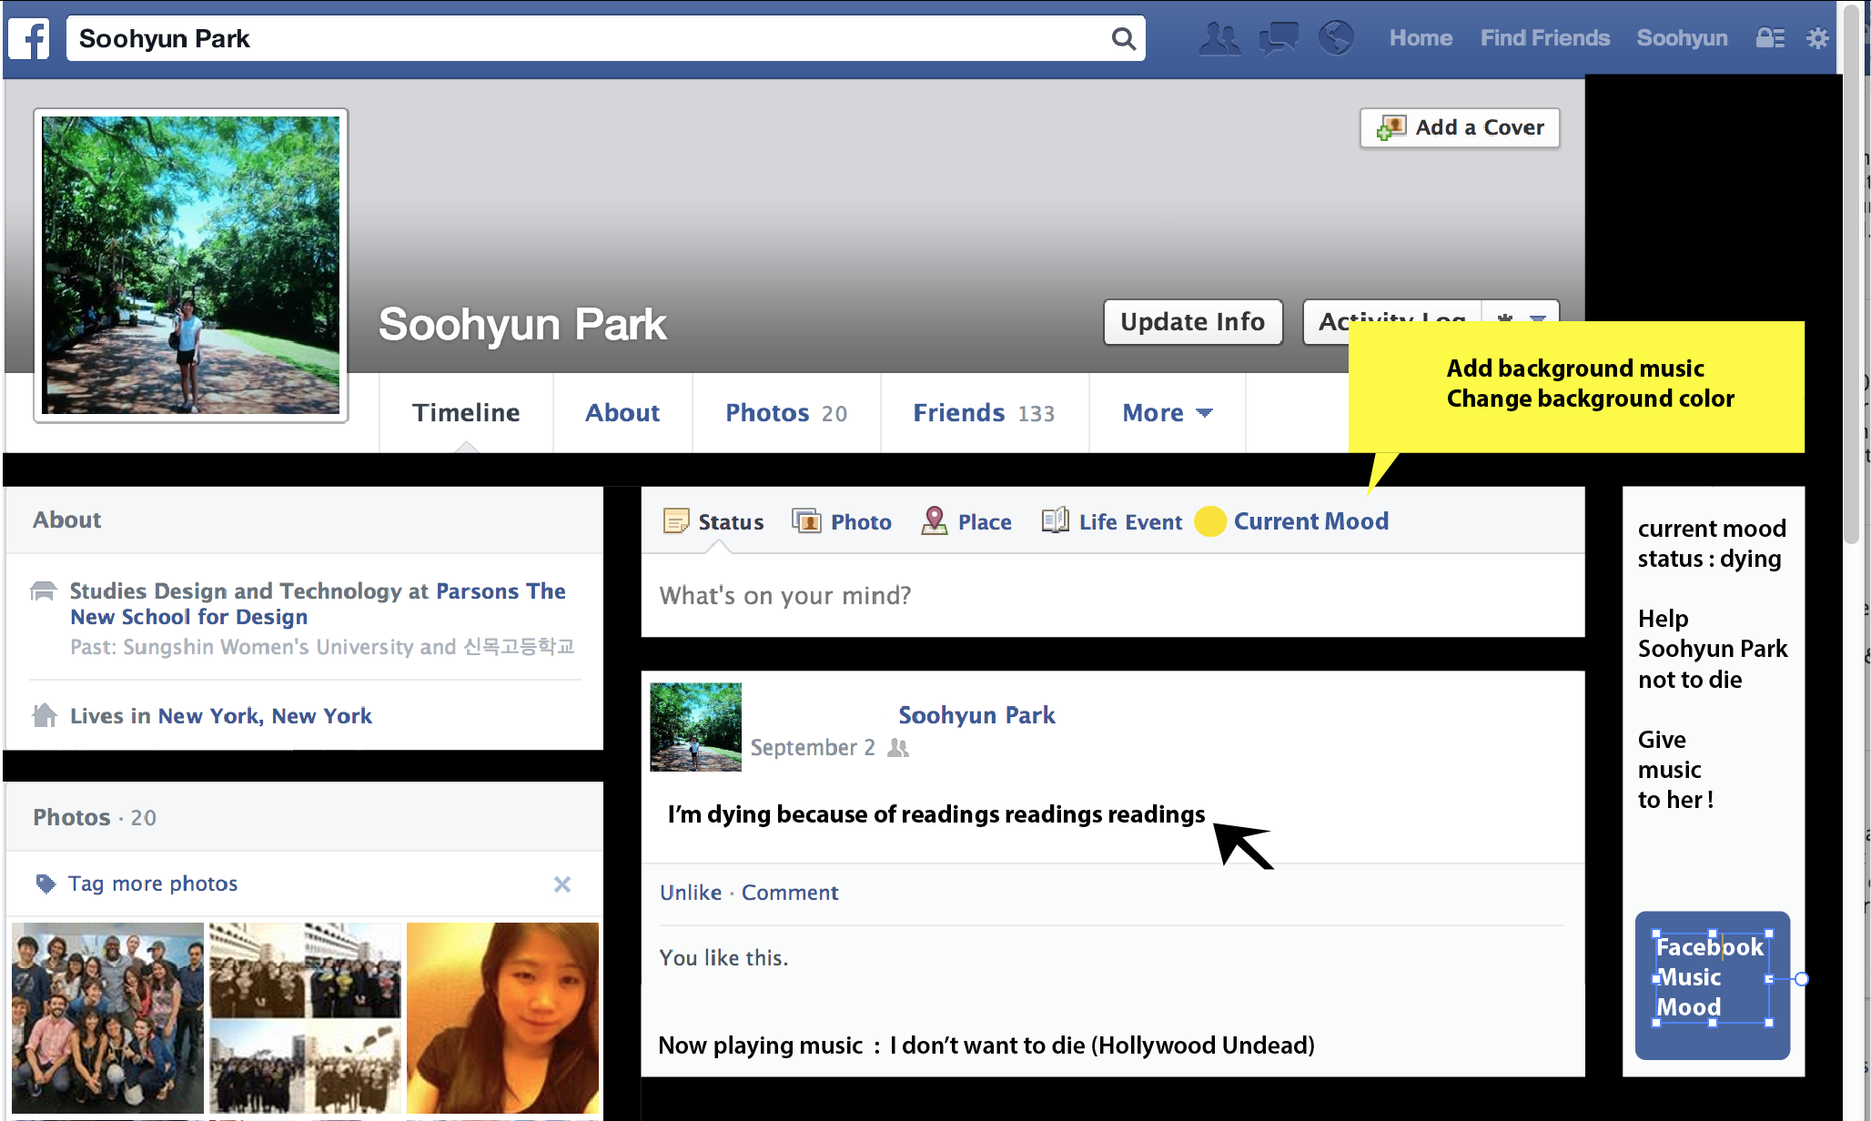This screenshot has width=1871, height=1121.
Task: Open the friend requests icon
Action: (x=1219, y=38)
